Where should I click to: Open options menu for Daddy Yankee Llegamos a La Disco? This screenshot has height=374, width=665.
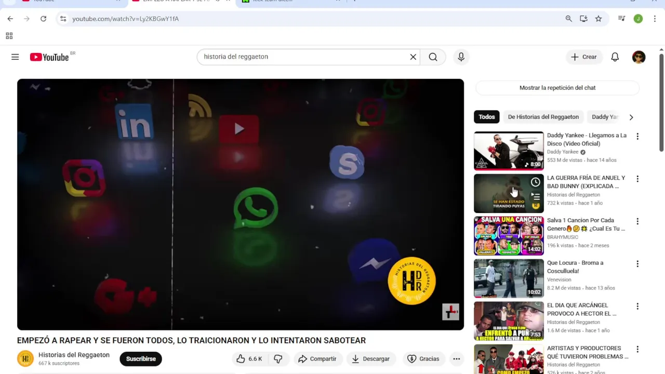(x=637, y=137)
